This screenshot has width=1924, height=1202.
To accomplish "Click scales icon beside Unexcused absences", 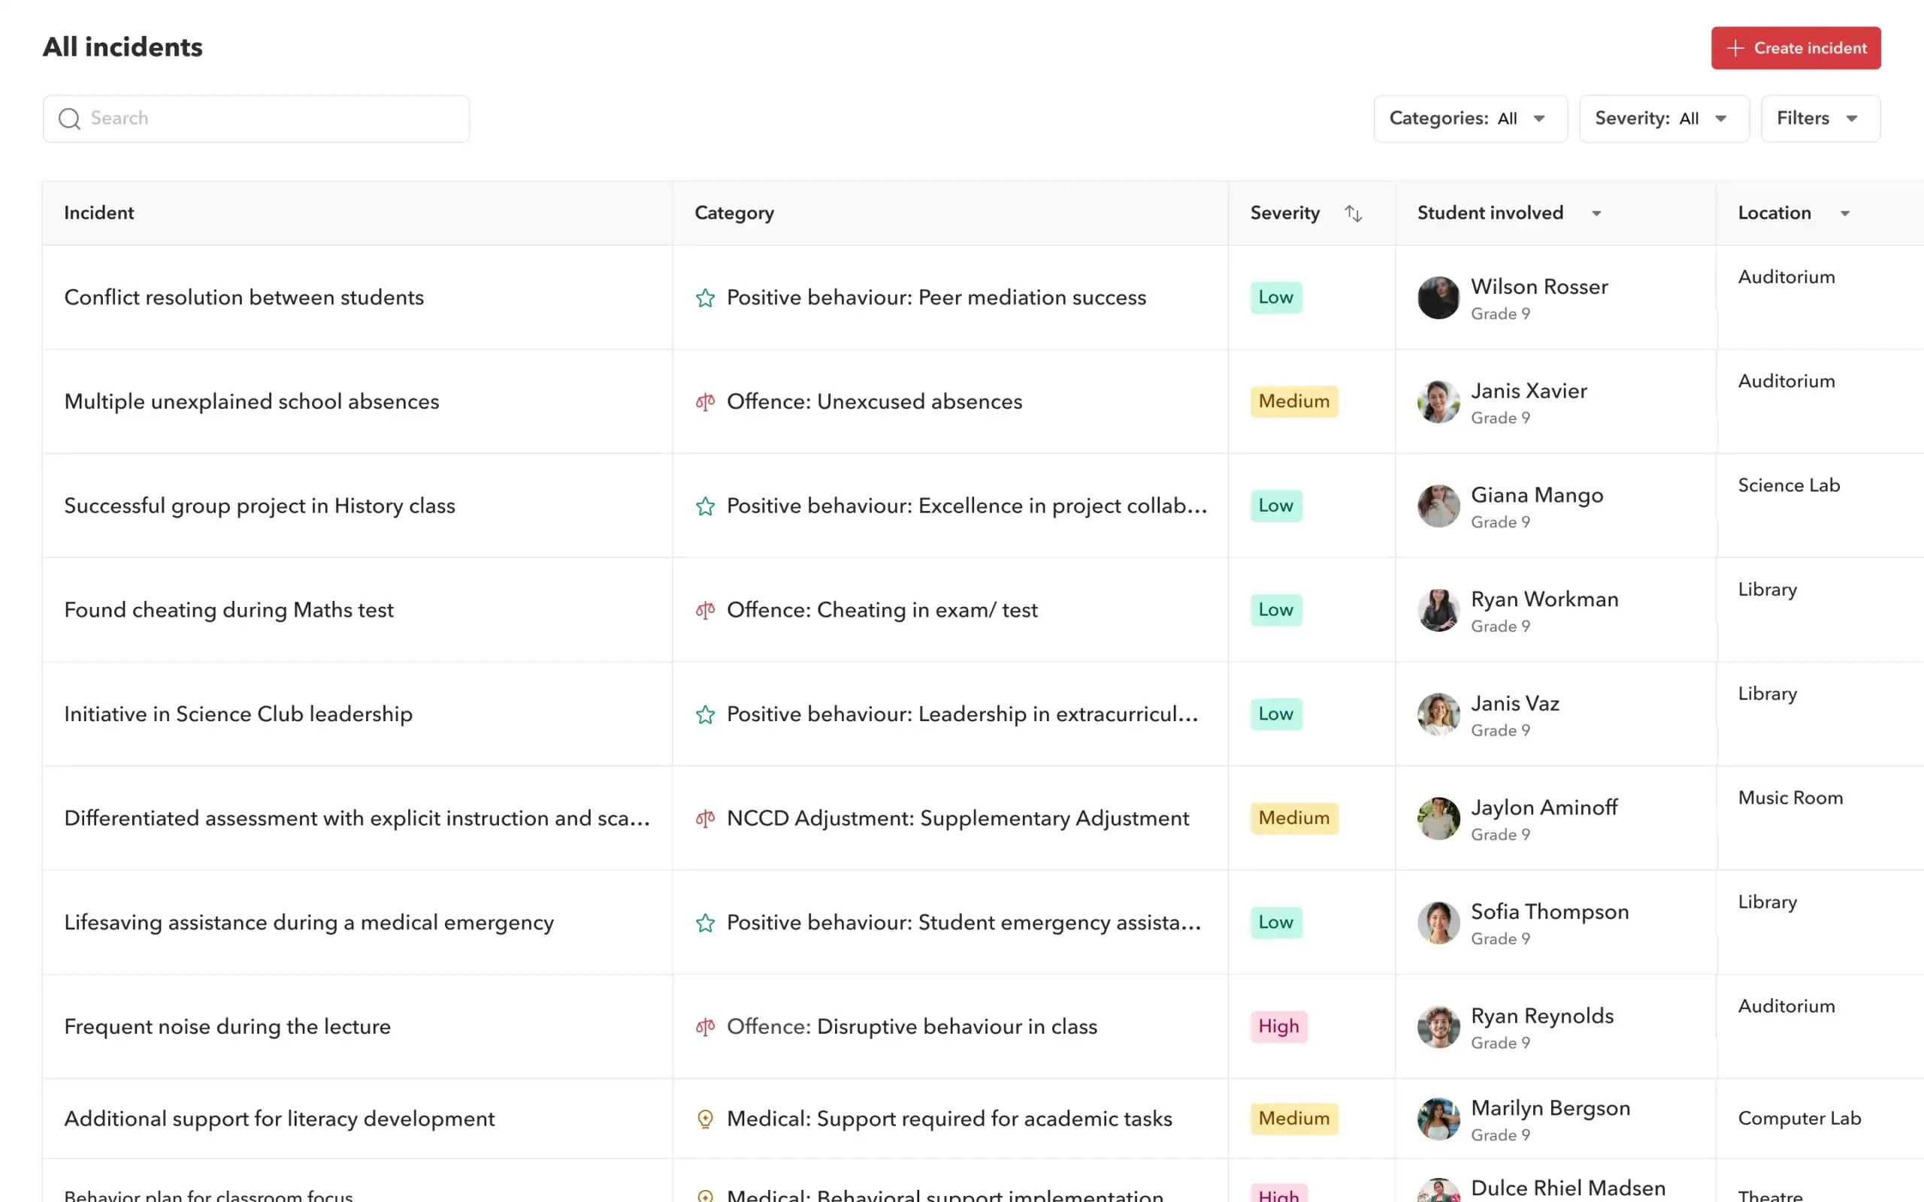I will 704,401.
